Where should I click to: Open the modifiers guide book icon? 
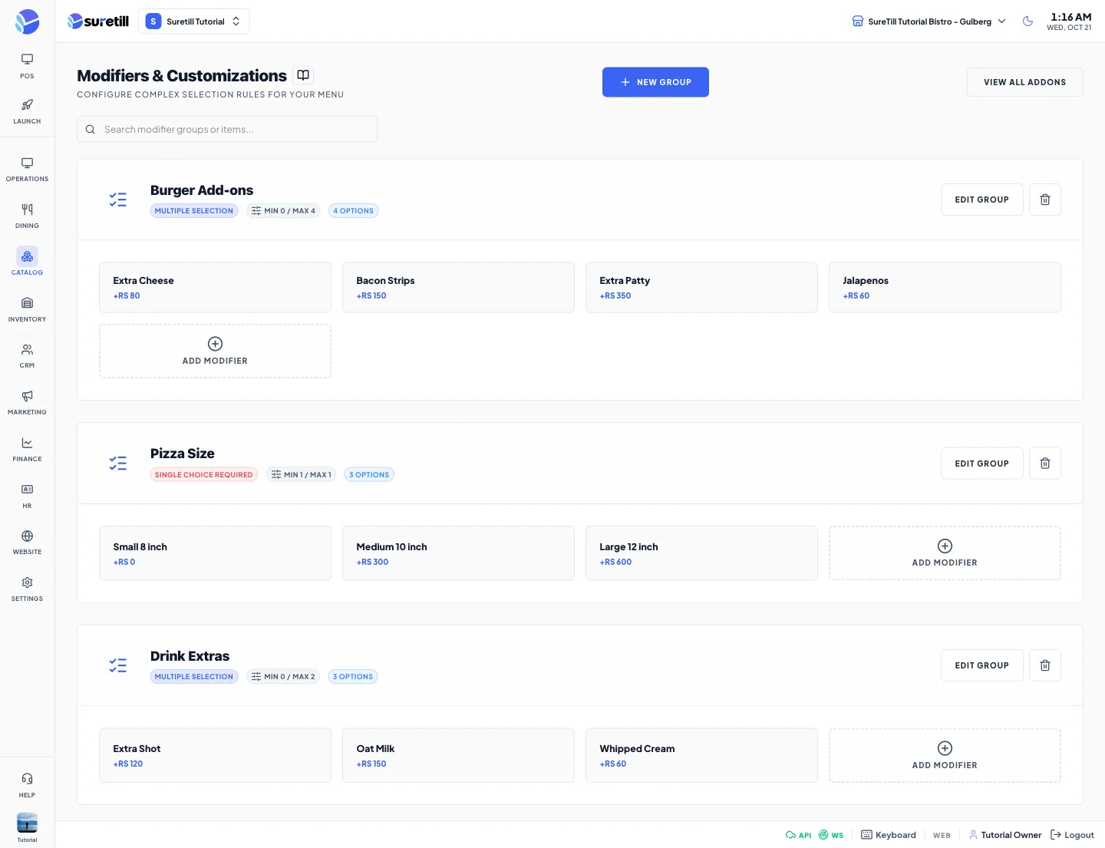click(x=303, y=75)
